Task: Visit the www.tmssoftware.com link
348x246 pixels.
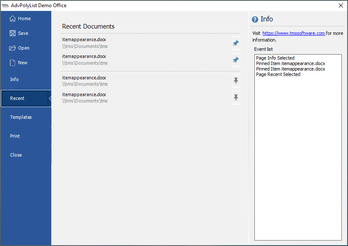Action: point(293,33)
